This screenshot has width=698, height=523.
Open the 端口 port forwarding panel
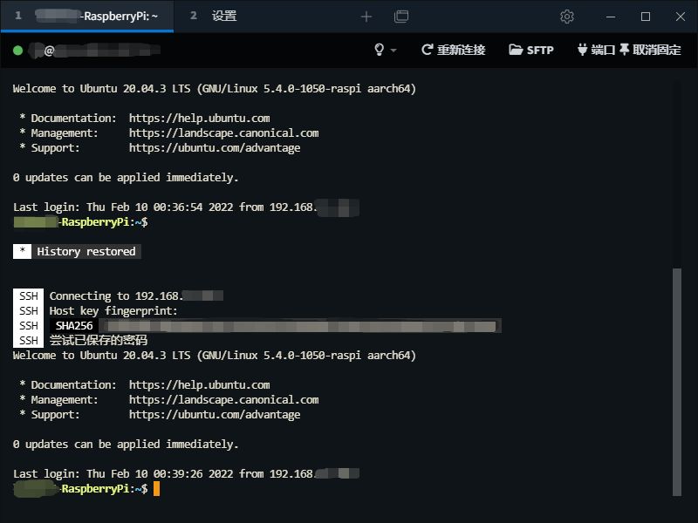pos(596,50)
